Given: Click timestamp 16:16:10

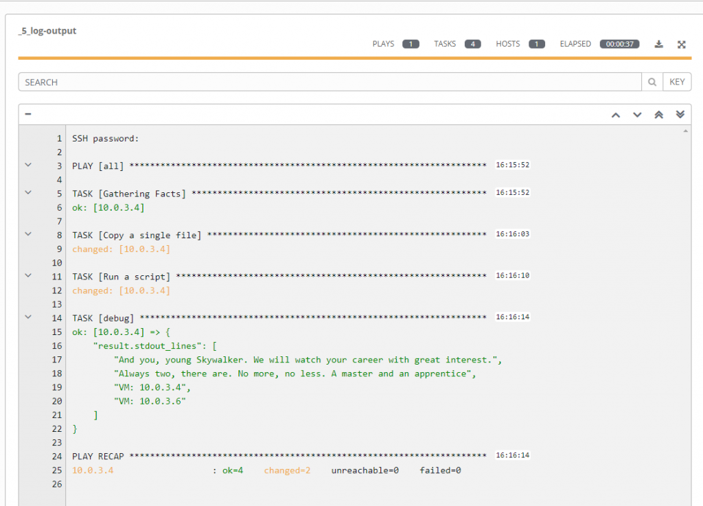Looking at the screenshot, I should (512, 275).
